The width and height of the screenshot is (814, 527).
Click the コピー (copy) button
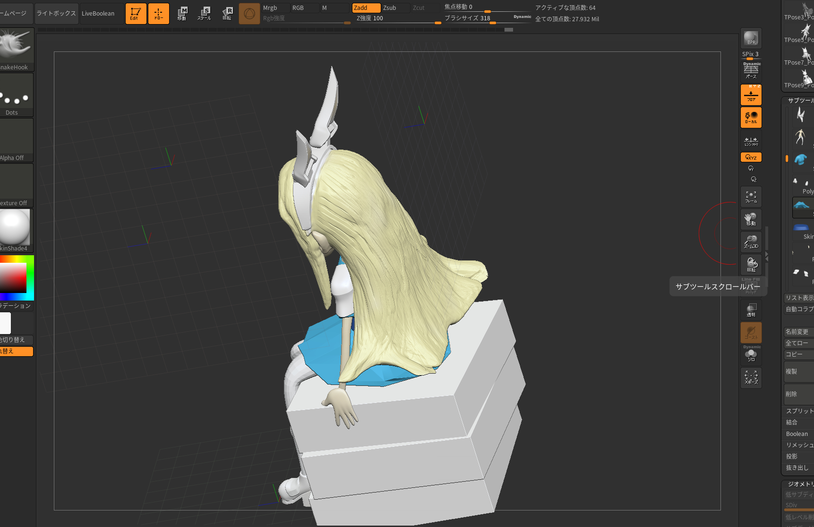(799, 354)
